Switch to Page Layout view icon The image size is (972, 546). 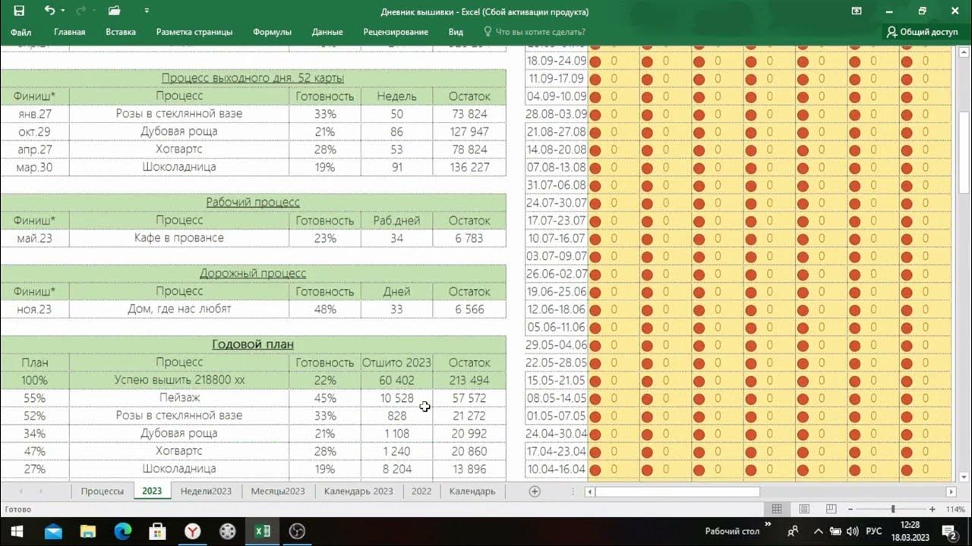[804, 510]
